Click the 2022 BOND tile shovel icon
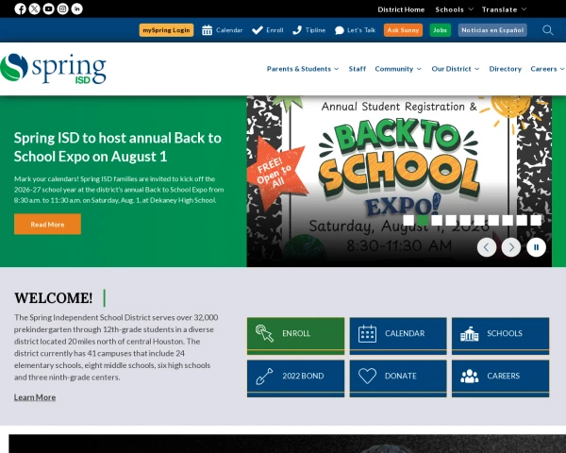This screenshot has width=566, height=453. coord(264,376)
